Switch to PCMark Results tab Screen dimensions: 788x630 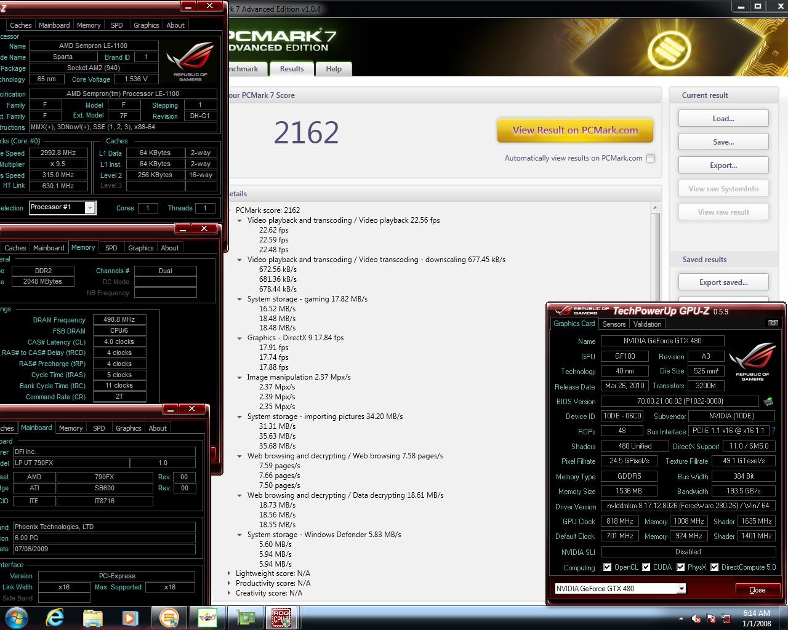point(292,69)
